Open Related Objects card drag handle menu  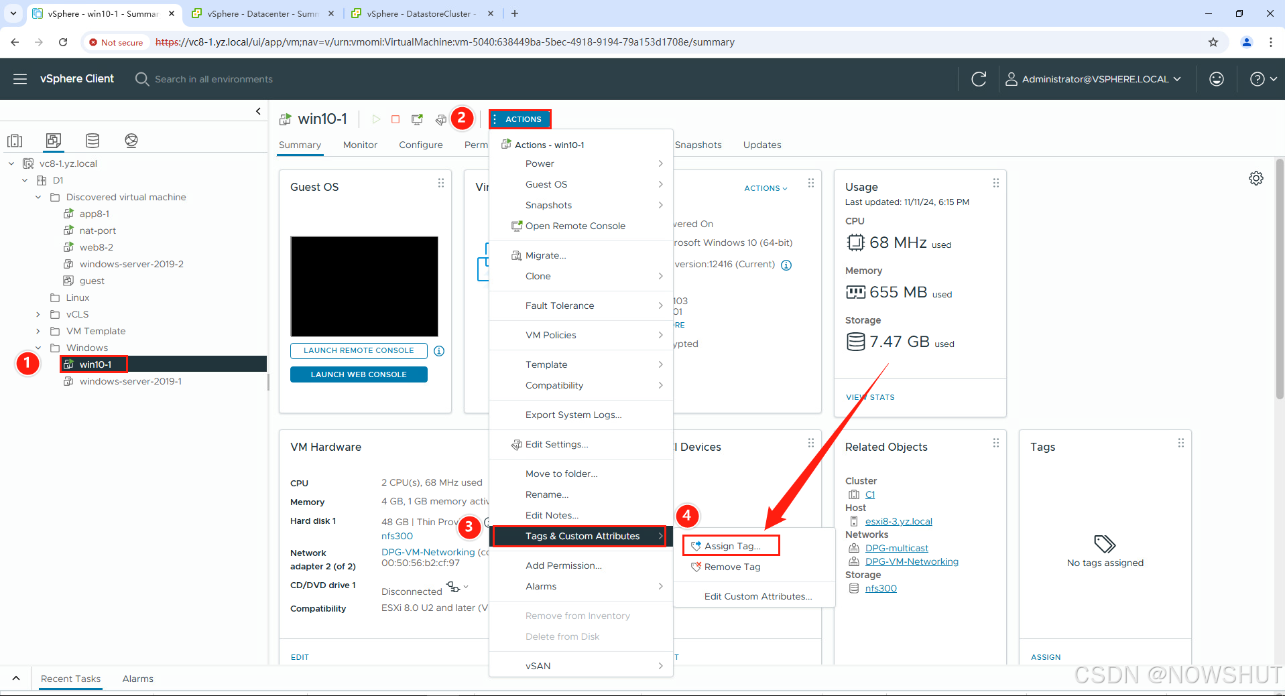tap(996, 443)
